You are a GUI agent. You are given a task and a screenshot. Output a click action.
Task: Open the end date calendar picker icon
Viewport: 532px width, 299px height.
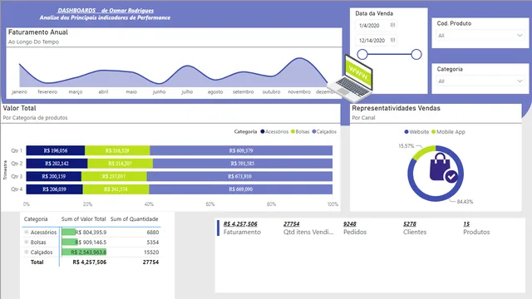coord(392,40)
